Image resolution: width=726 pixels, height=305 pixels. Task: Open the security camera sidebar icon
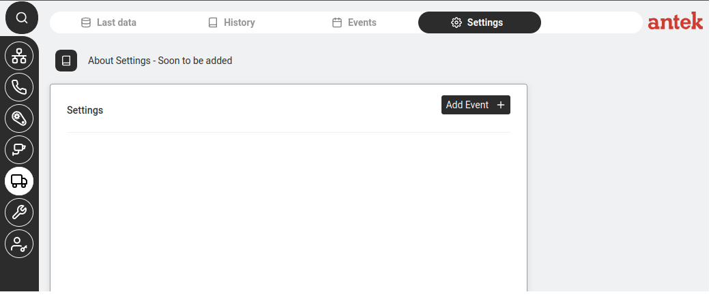click(x=19, y=150)
